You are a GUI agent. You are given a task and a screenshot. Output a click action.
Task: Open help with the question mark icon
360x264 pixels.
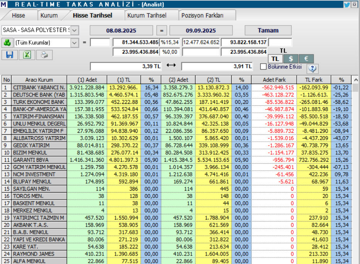(x=312, y=68)
